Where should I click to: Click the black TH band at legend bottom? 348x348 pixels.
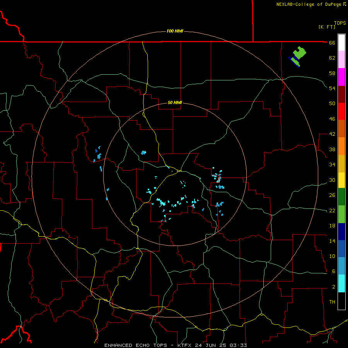341,301
